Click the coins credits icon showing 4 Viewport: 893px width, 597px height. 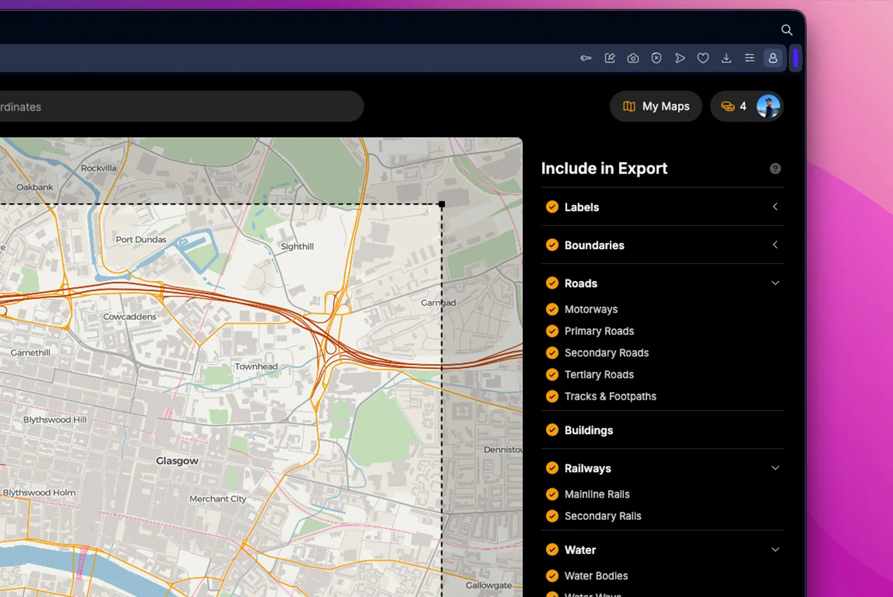(728, 106)
